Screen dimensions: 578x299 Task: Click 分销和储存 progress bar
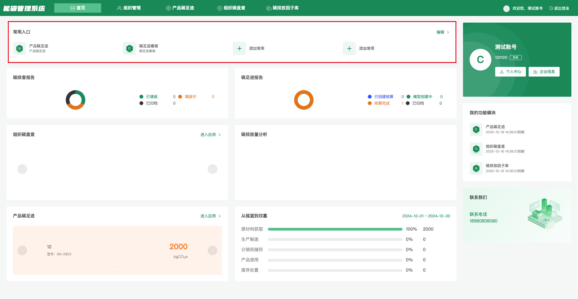pyautogui.click(x=335, y=250)
